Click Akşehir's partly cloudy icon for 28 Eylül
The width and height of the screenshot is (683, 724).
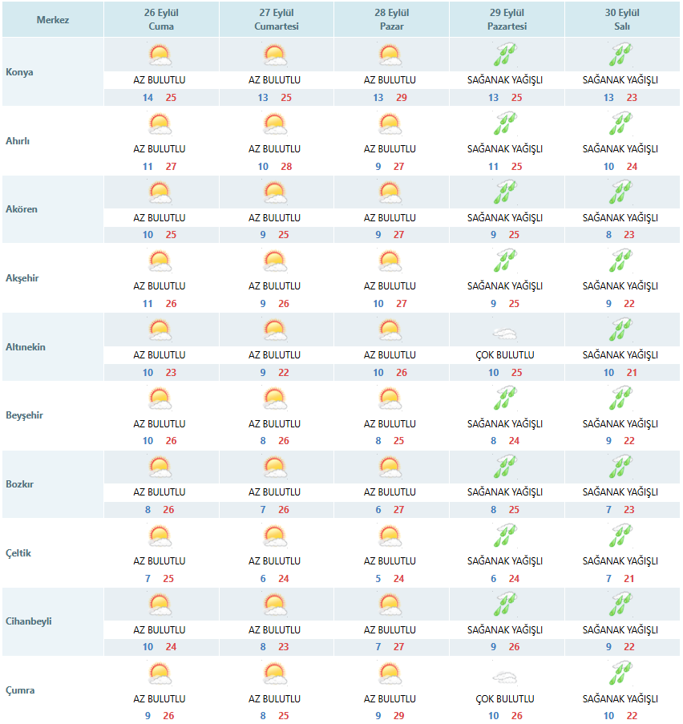[x=390, y=261]
